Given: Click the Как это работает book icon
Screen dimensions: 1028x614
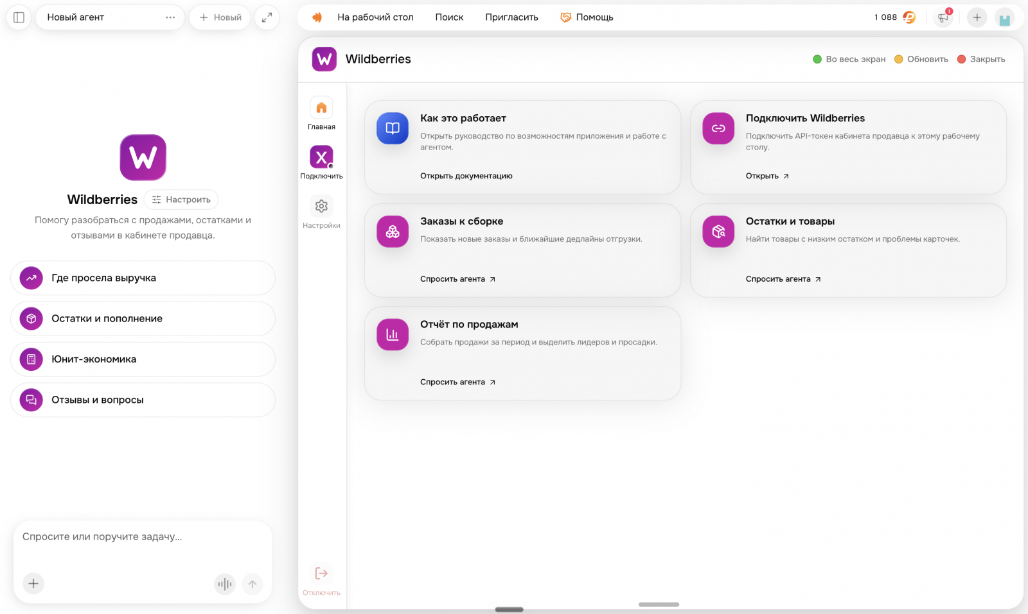Looking at the screenshot, I should [x=393, y=128].
